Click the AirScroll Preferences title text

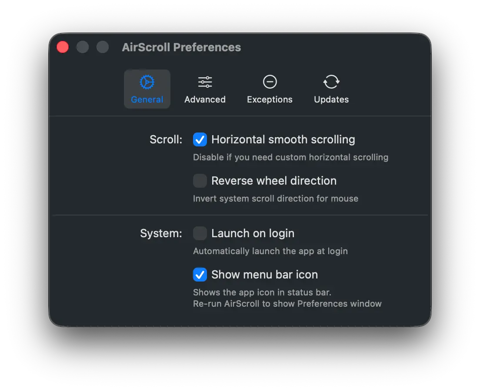[181, 47]
